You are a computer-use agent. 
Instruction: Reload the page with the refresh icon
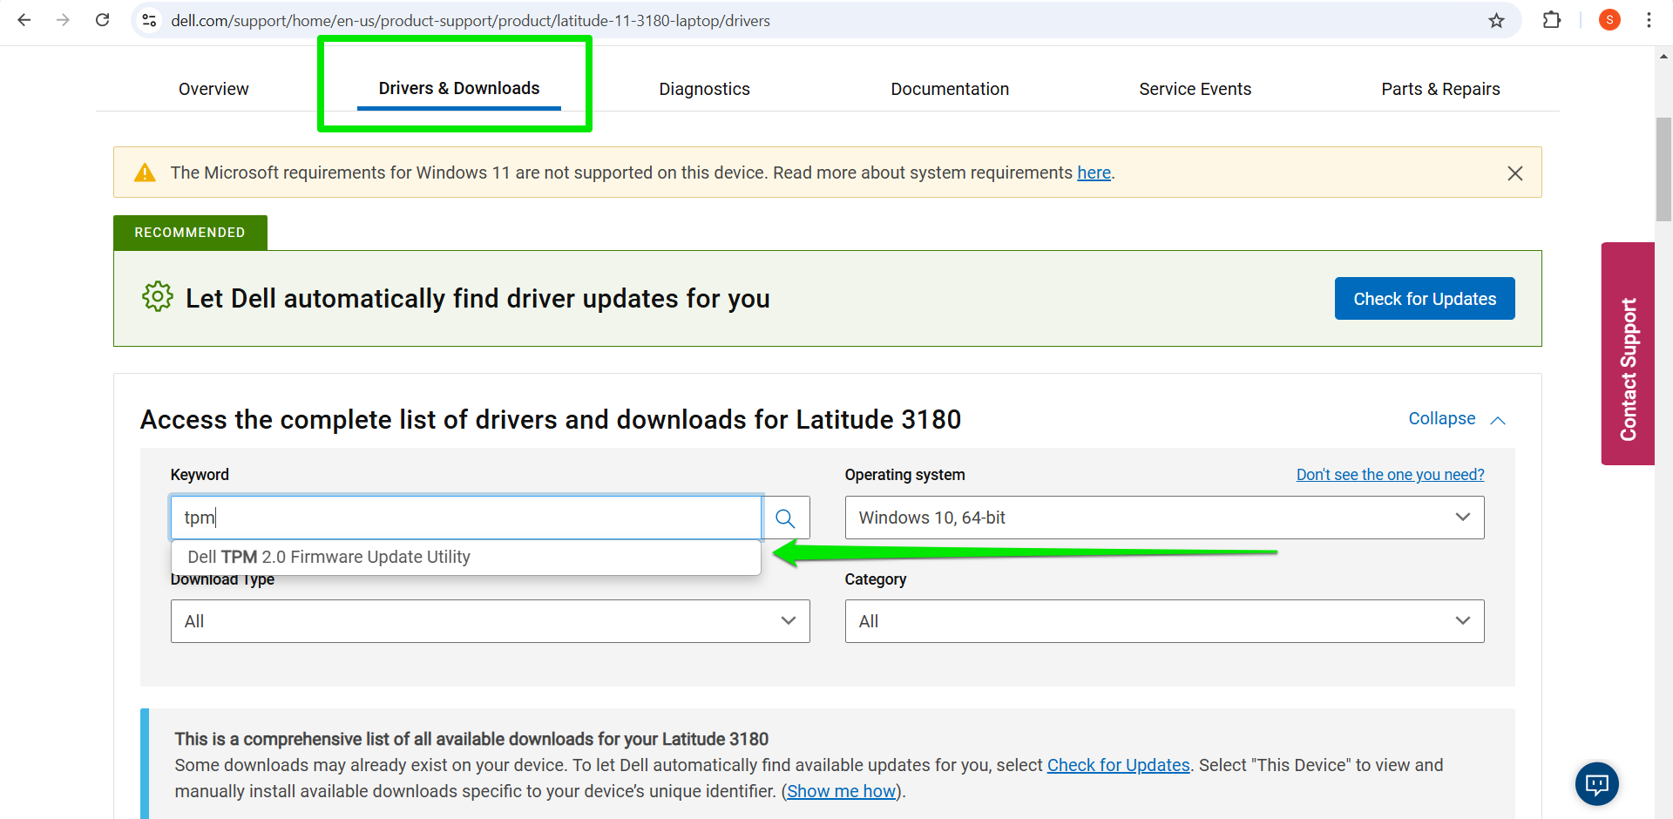(x=102, y=20)
